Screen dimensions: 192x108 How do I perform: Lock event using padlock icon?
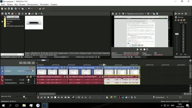107,97
